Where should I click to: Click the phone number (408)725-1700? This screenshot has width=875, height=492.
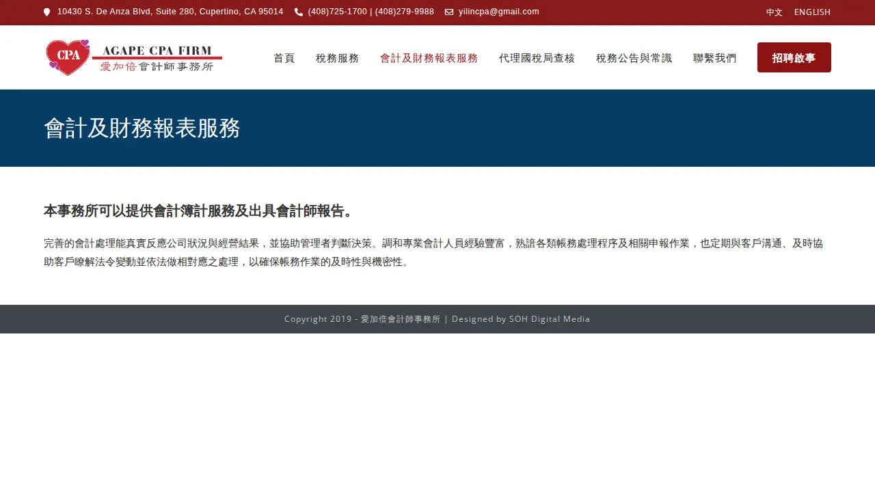click(338, 12)
